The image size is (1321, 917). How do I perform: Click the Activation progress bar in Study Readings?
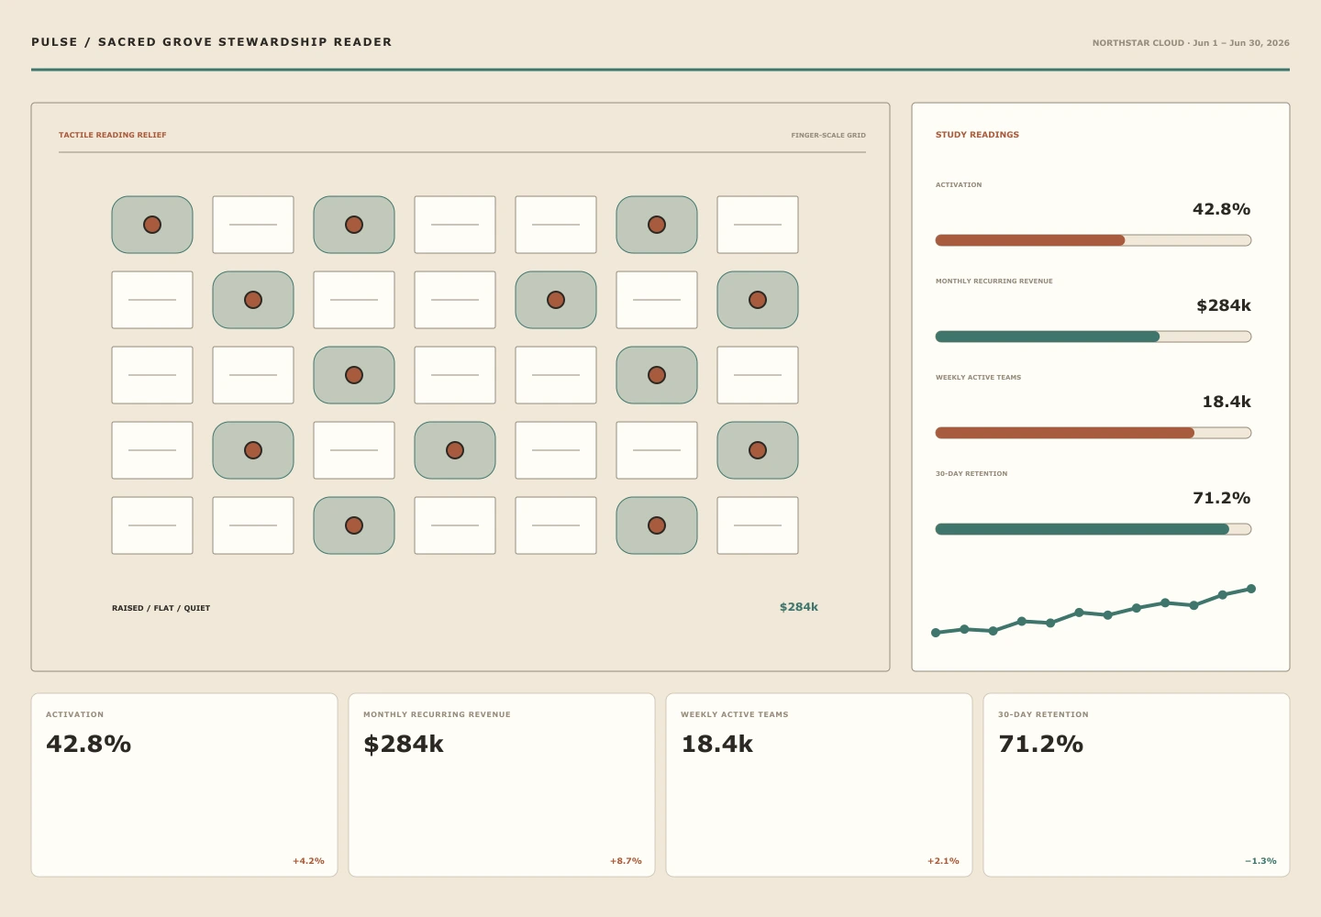coord(1093,240)
